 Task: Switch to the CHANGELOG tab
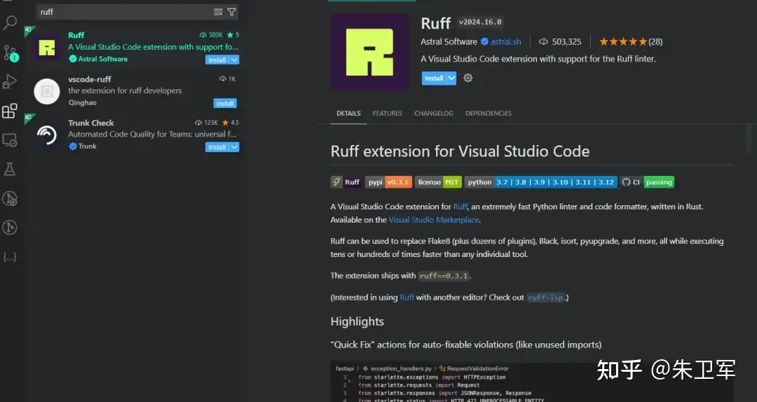click(x=434, y=113)
